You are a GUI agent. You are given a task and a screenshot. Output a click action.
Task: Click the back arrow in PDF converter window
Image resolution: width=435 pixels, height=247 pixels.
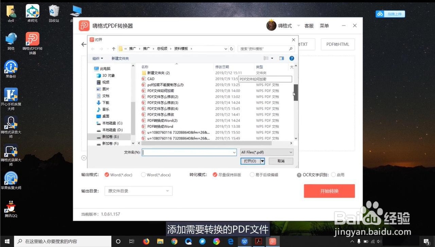coord(84,44)
